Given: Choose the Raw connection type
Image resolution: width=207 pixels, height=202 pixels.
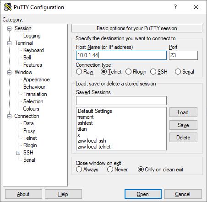Looking at the screenshot, I should (85, 72).
